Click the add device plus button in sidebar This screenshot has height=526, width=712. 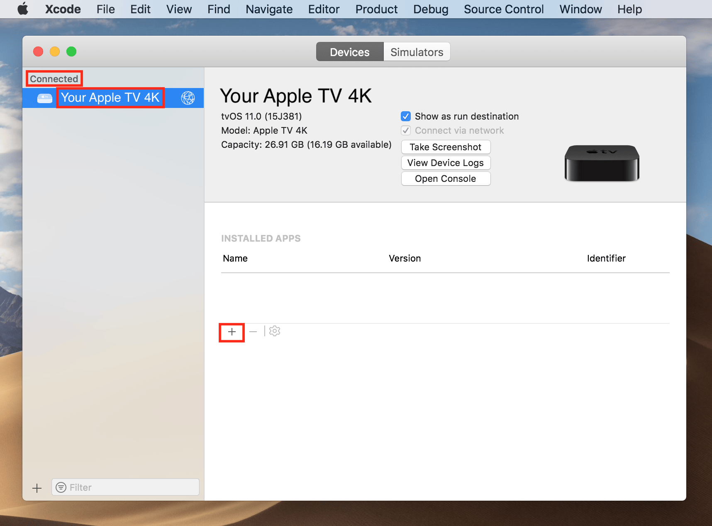click(37, 488)
